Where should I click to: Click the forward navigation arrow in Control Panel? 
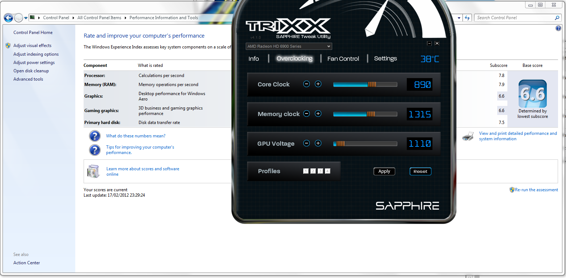[x=18, y=18]
